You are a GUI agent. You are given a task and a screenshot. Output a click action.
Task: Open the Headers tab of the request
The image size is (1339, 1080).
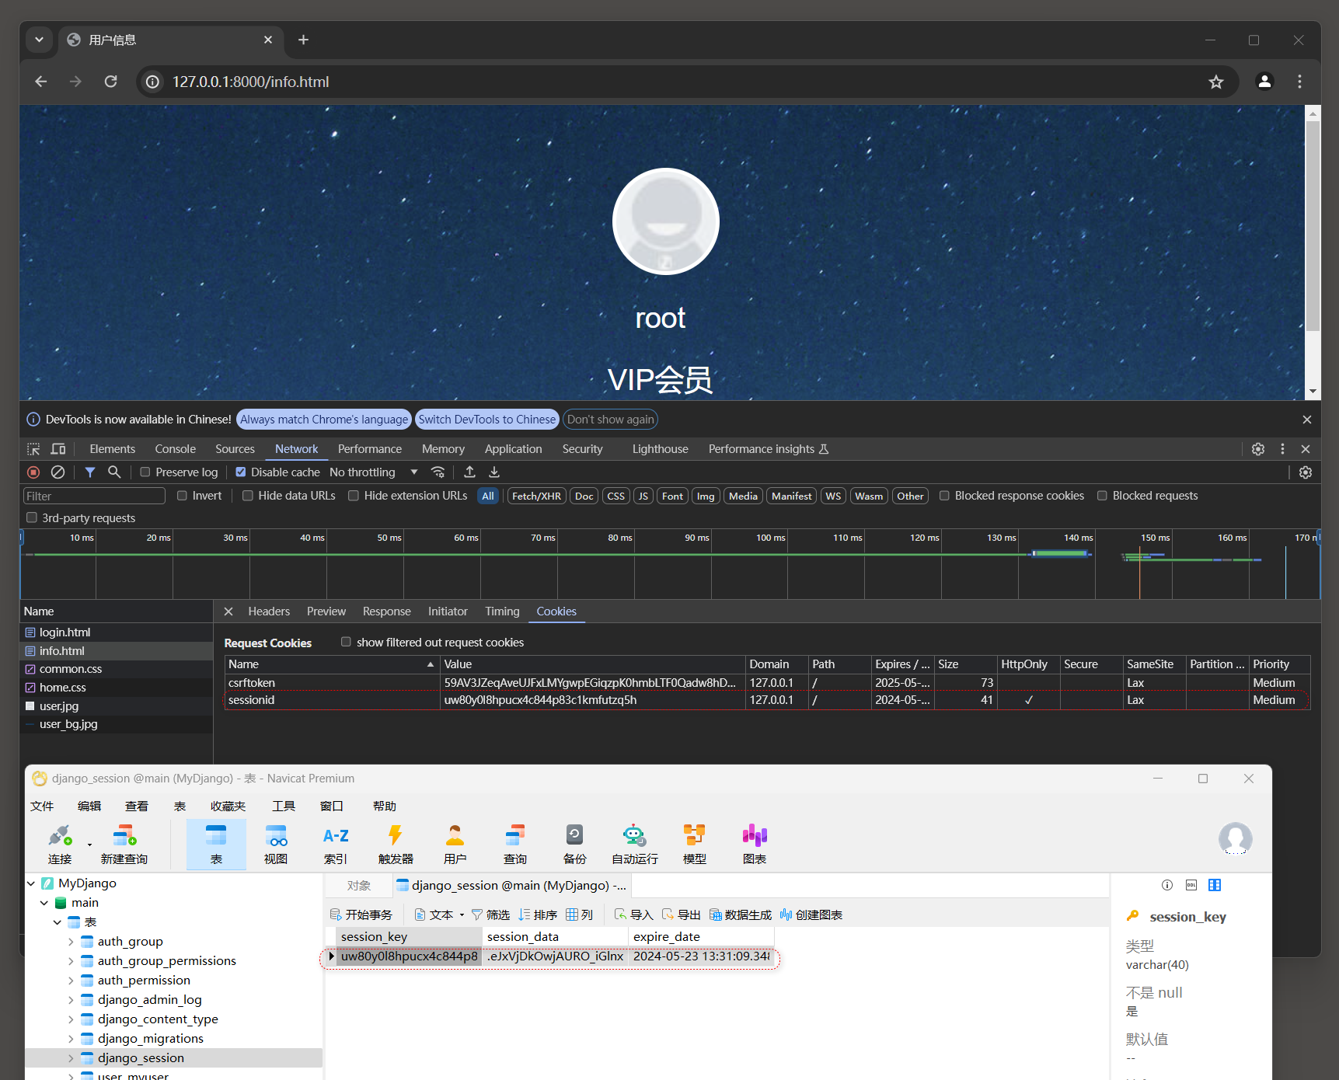click(269, 611)
